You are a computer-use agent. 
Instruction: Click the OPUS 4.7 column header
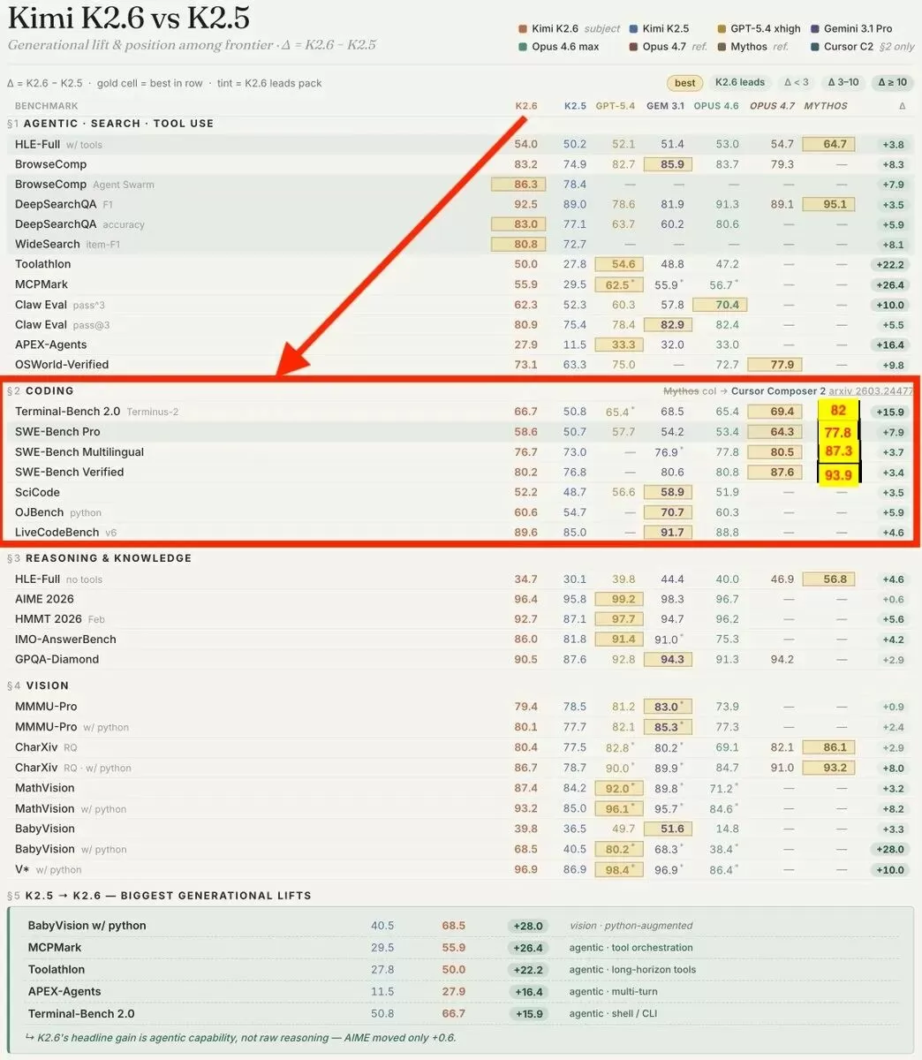[x=773, y=106]
